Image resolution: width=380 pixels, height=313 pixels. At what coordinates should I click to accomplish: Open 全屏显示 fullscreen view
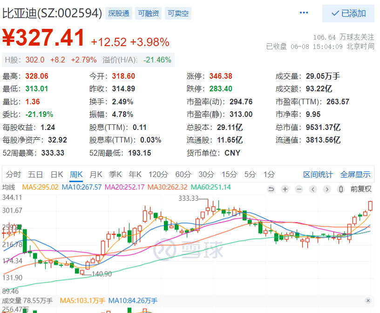[355, 175]
